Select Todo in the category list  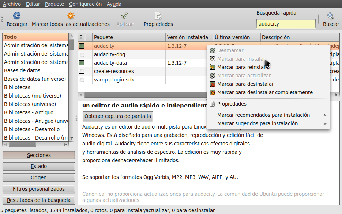(x=35, y=37)
